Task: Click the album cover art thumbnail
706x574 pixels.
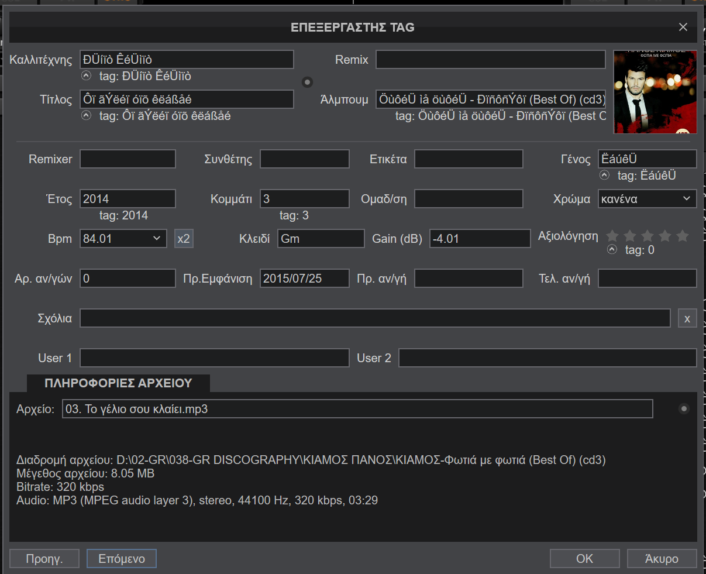Action: coord(655,92)
